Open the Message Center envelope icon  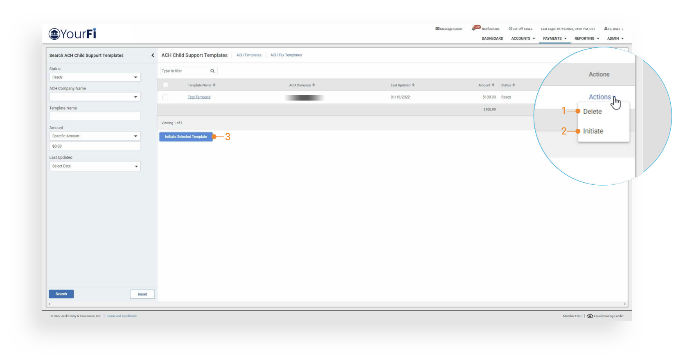coord(437,29)
